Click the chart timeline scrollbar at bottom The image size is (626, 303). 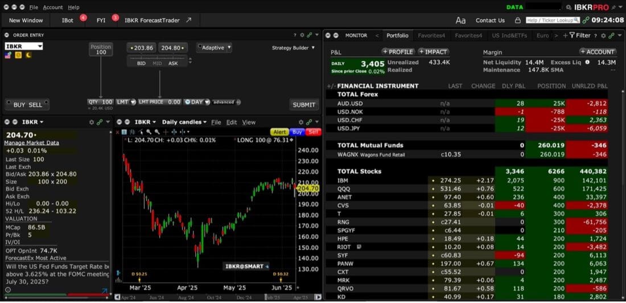[x=217, y=297]
